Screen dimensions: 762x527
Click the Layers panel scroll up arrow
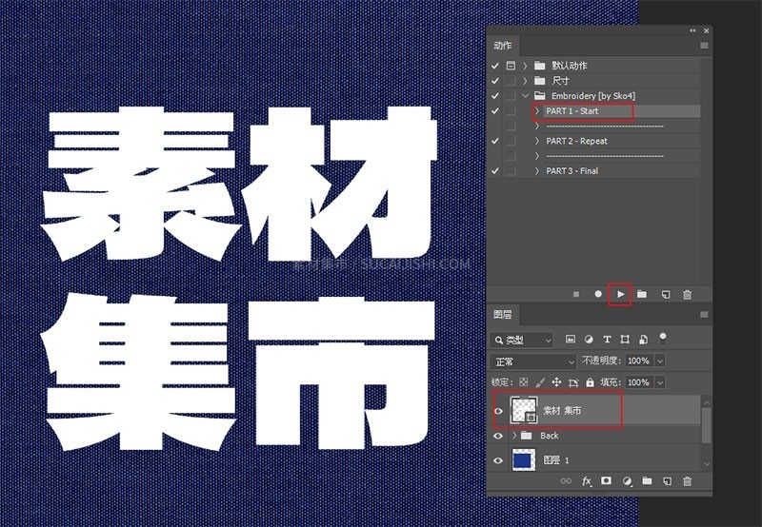(707, 402)
